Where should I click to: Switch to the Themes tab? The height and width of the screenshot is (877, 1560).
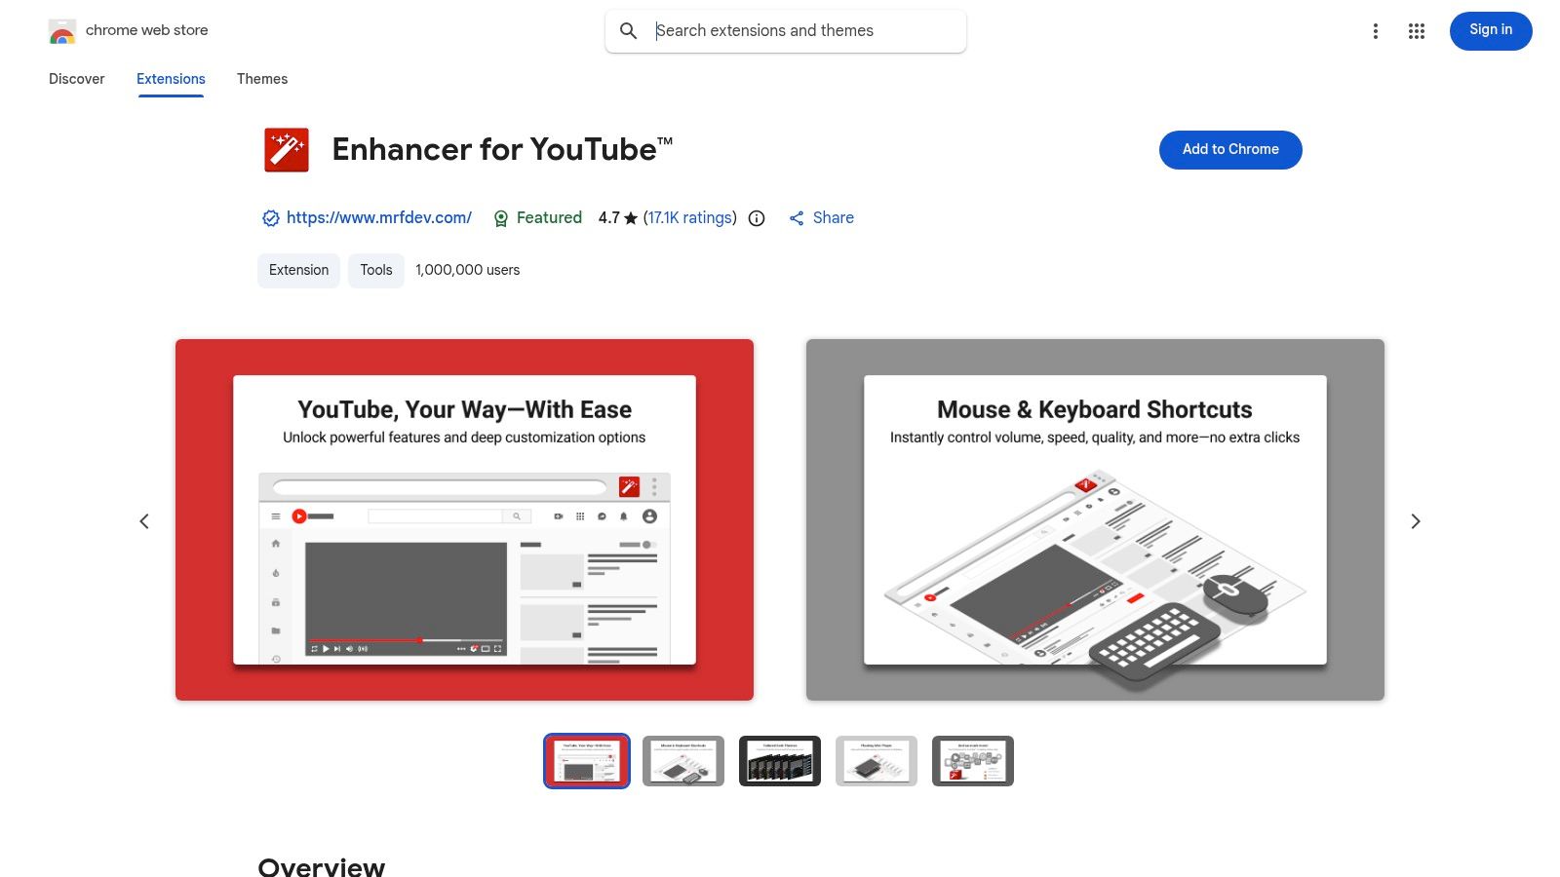click(262, 79)
